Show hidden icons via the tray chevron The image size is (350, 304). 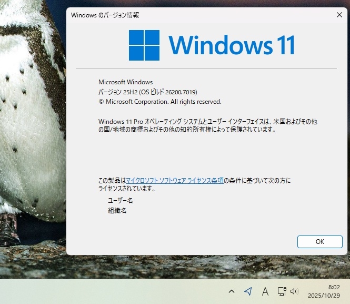pos(232,291)
